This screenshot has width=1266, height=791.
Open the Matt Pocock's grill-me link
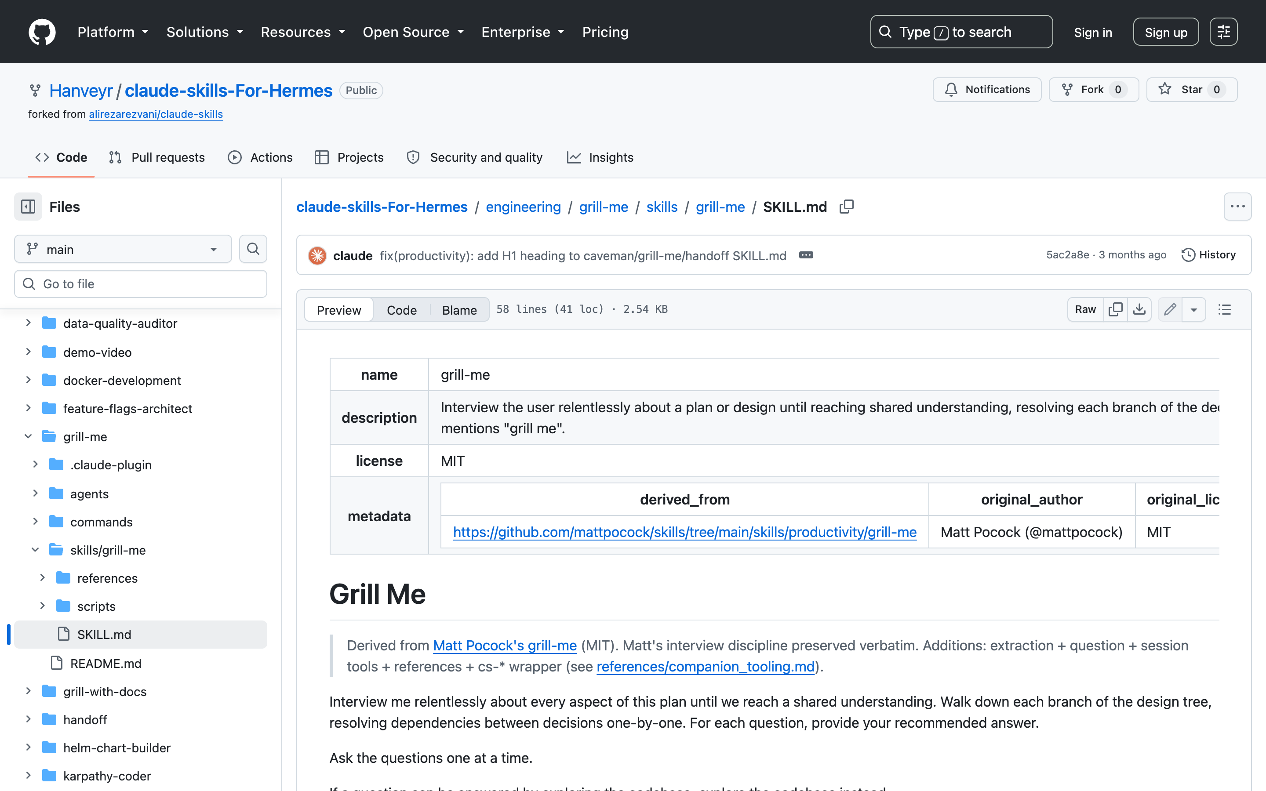(505, 646)
